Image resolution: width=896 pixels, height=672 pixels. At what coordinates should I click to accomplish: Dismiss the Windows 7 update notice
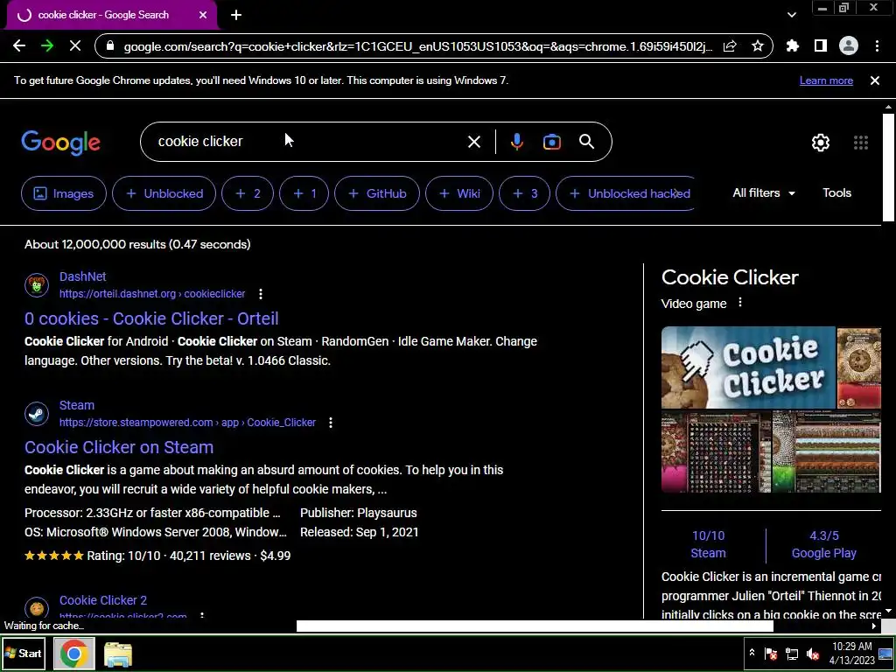[875, 80]
